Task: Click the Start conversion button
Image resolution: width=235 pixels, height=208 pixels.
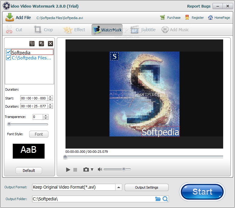Action: 202,192
